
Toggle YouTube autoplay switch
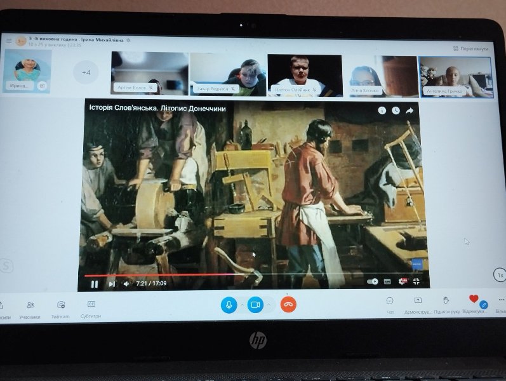point(373,281)
